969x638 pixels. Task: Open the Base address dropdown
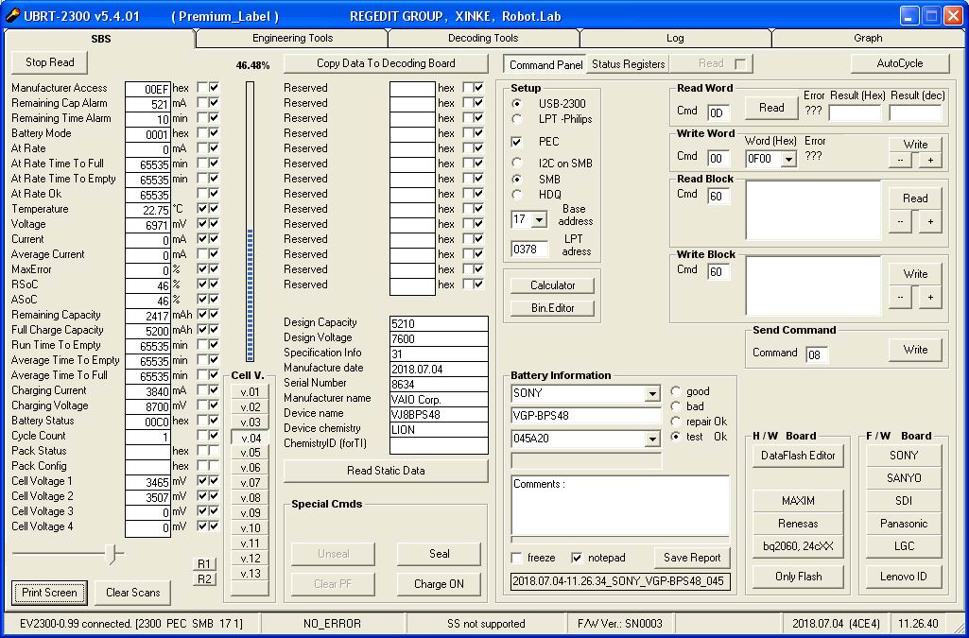click(x=540, y=219)
